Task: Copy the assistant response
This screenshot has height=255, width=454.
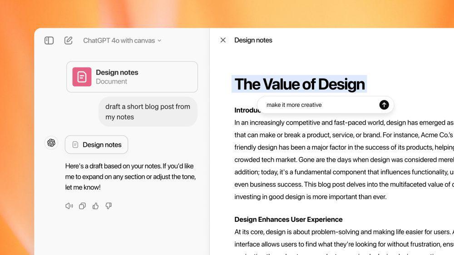Action: 82,206
